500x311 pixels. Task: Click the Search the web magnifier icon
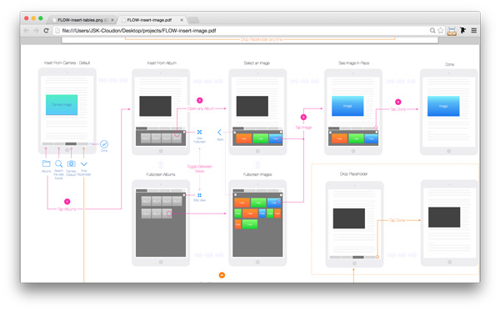(58, 164)
